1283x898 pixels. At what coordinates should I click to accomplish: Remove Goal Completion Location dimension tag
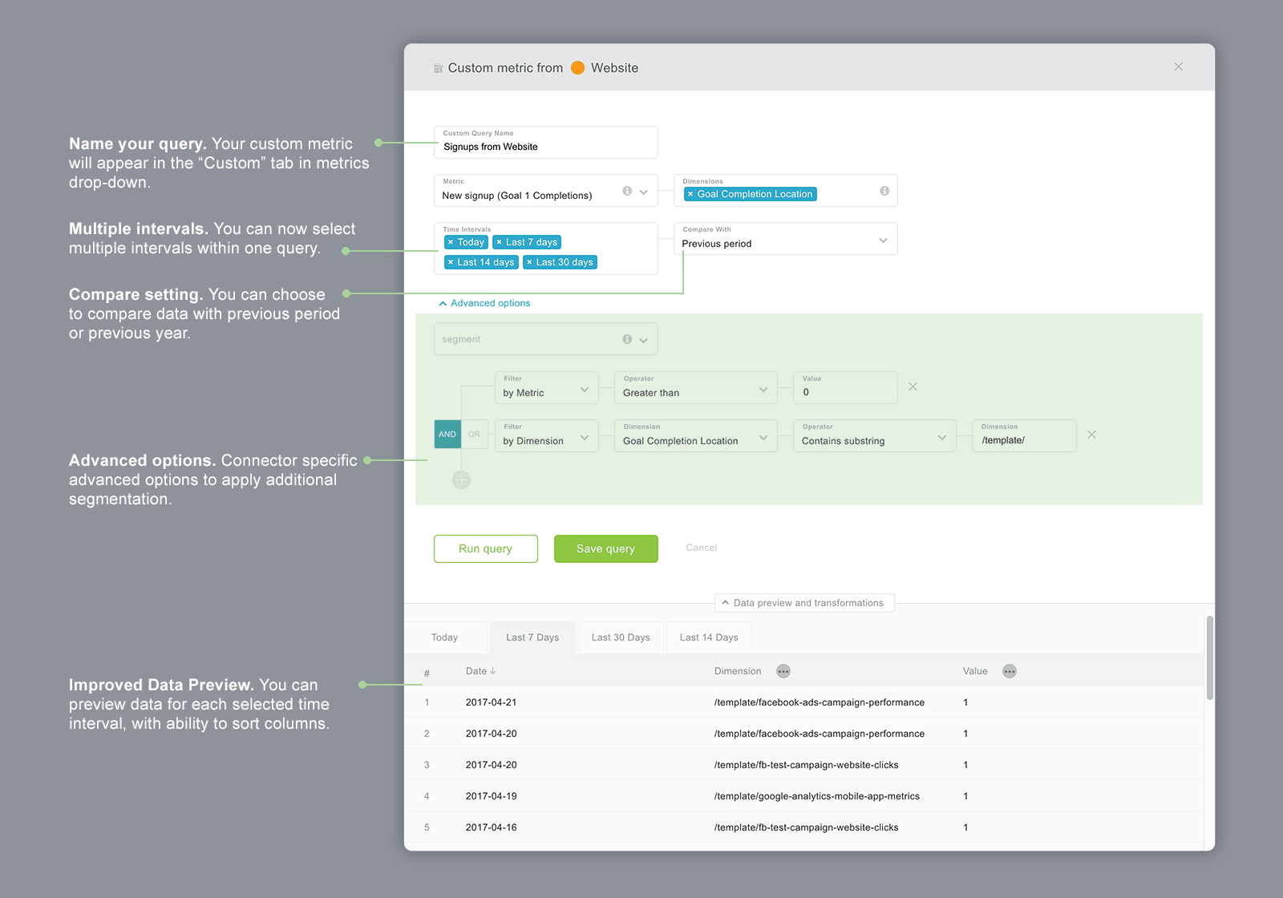coord(690,194)
